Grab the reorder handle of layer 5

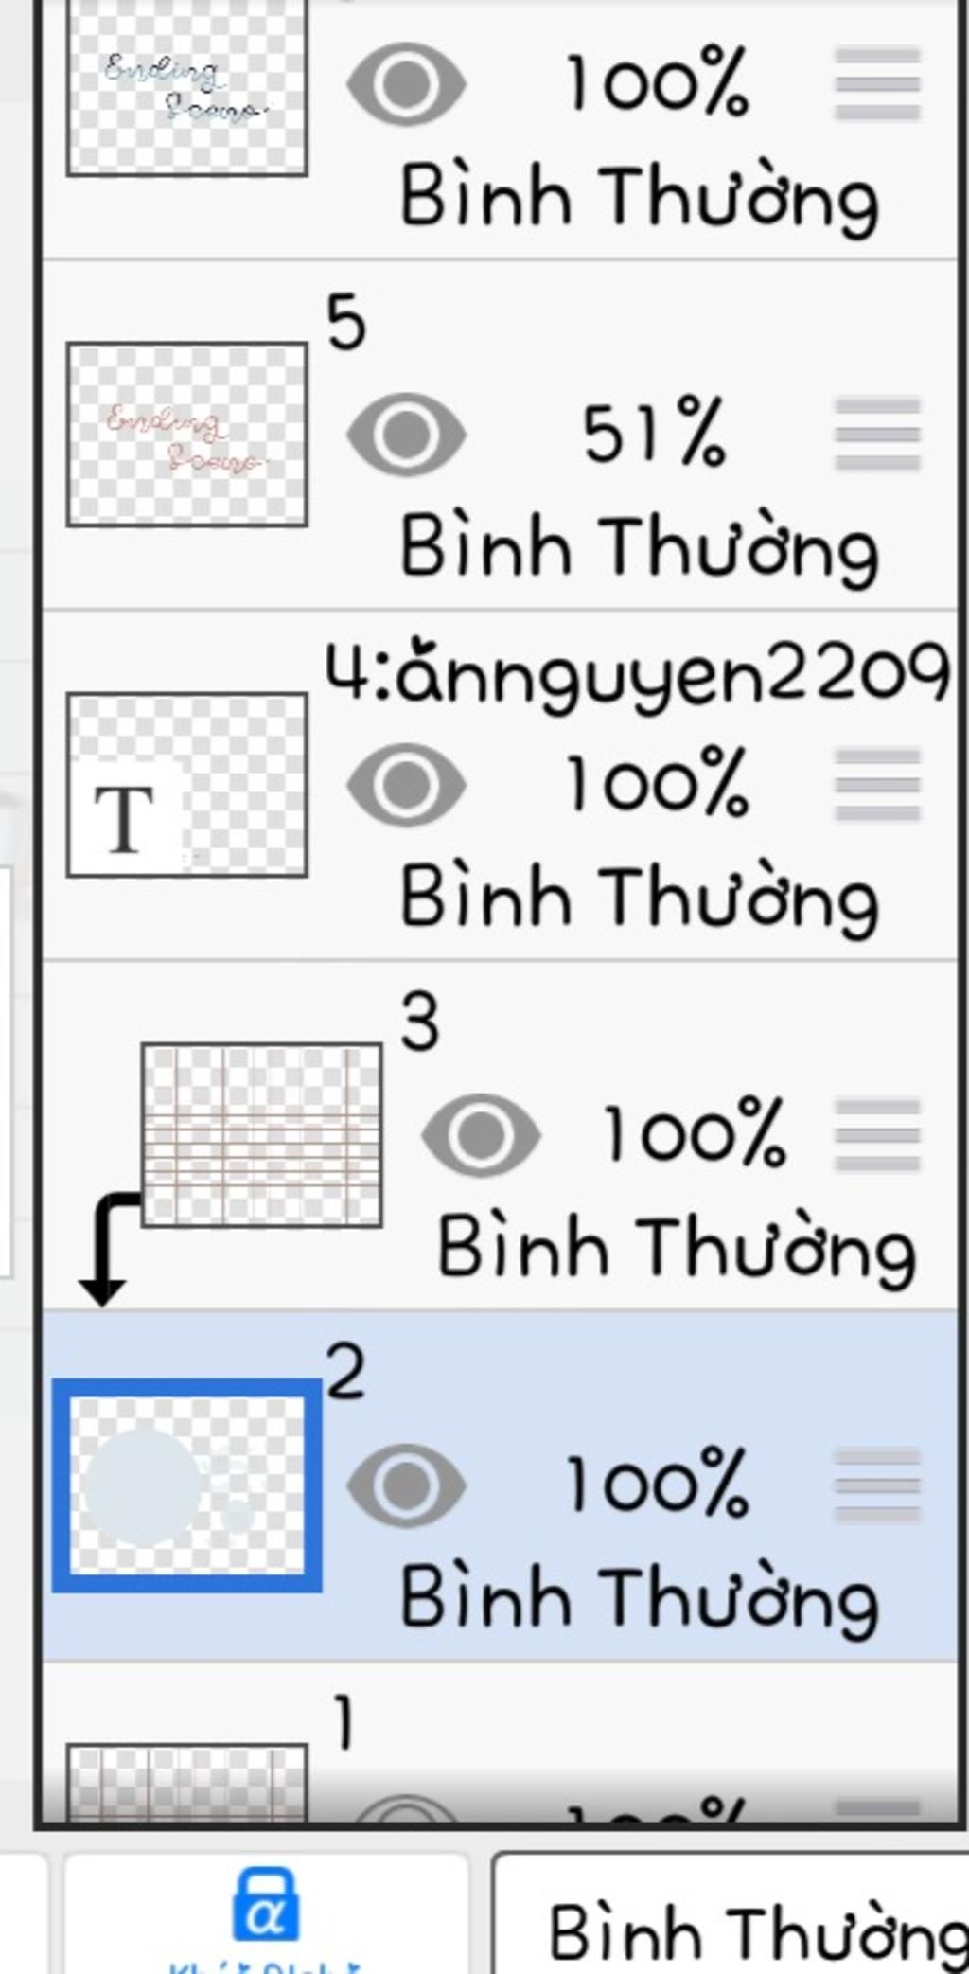click(x=877, y=435)
